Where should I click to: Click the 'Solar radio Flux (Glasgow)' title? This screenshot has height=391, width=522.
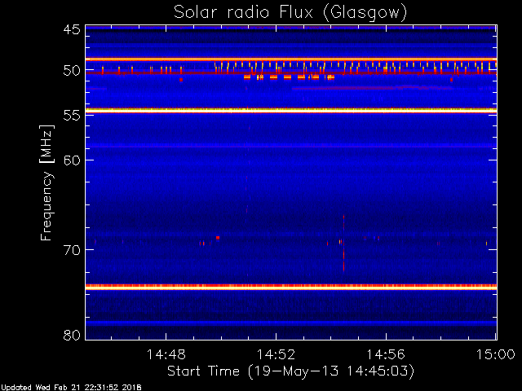(x=290, y=13)
